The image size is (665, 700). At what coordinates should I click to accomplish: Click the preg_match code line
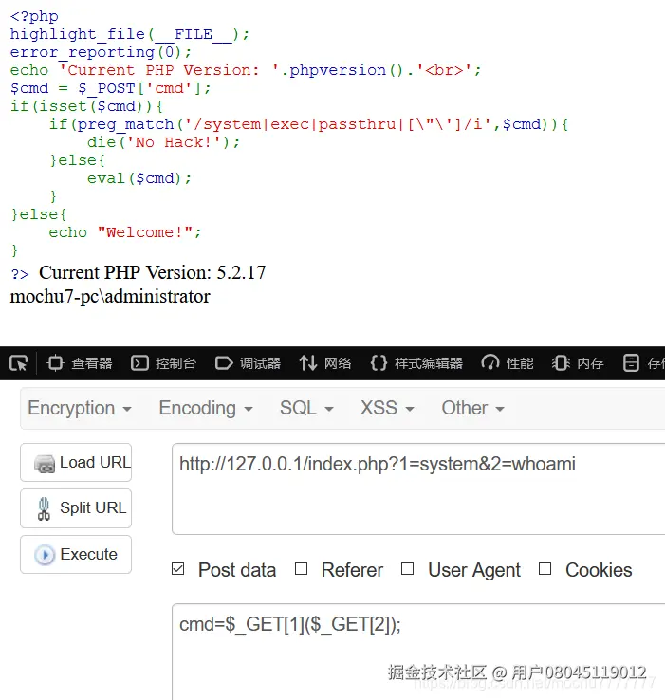pos(308,124)
